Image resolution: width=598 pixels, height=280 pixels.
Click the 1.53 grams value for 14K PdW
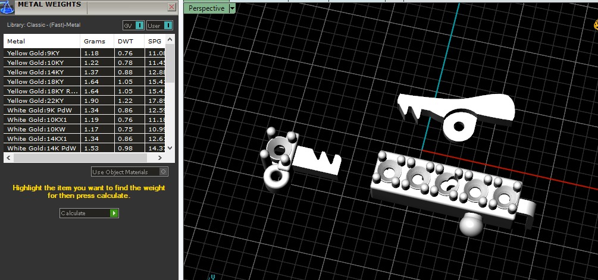(x=97, y=148)
